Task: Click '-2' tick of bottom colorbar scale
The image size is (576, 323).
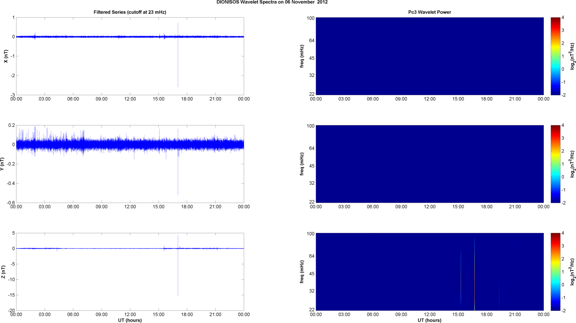Action: click(x=563, y=311)
